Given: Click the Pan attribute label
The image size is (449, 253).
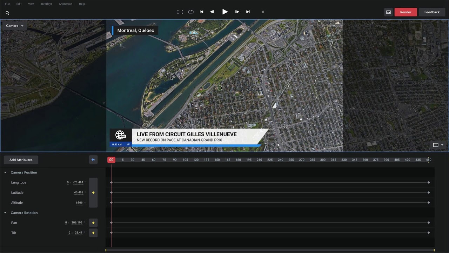Looking at the screenshot, I should [x=14, y=223].
